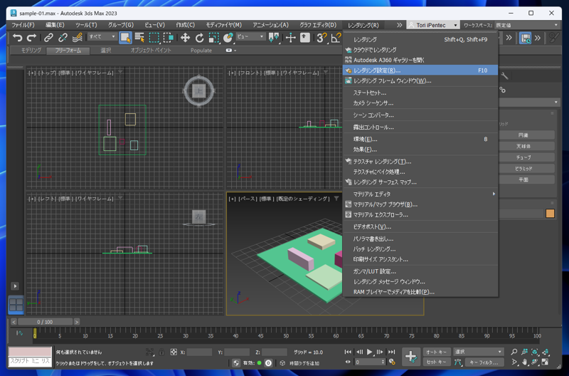Screen dimensions: 569x376
Task: Click the チューブ primitive button
Action: click(x=526, y=157)
